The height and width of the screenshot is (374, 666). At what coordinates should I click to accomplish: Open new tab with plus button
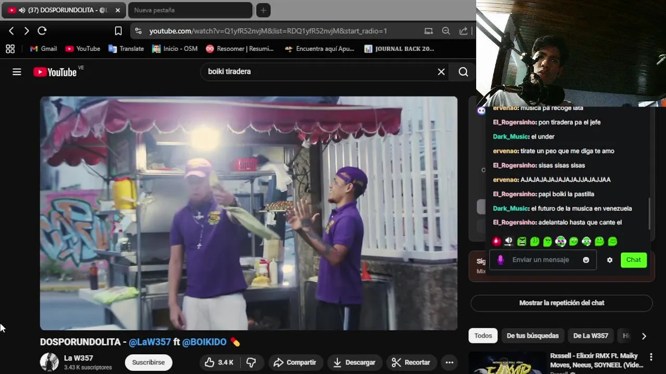(x=263, y=10)
